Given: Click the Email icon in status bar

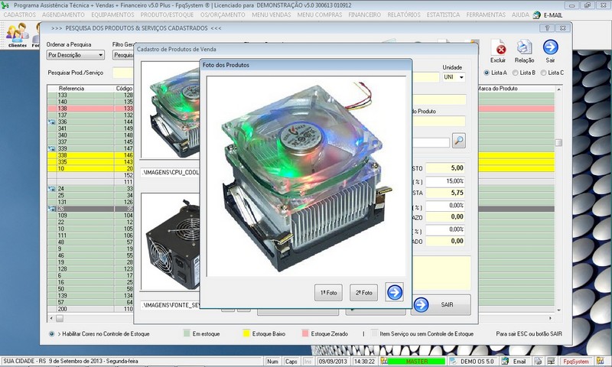Looking at the screenshot, I should click(505, 361).
